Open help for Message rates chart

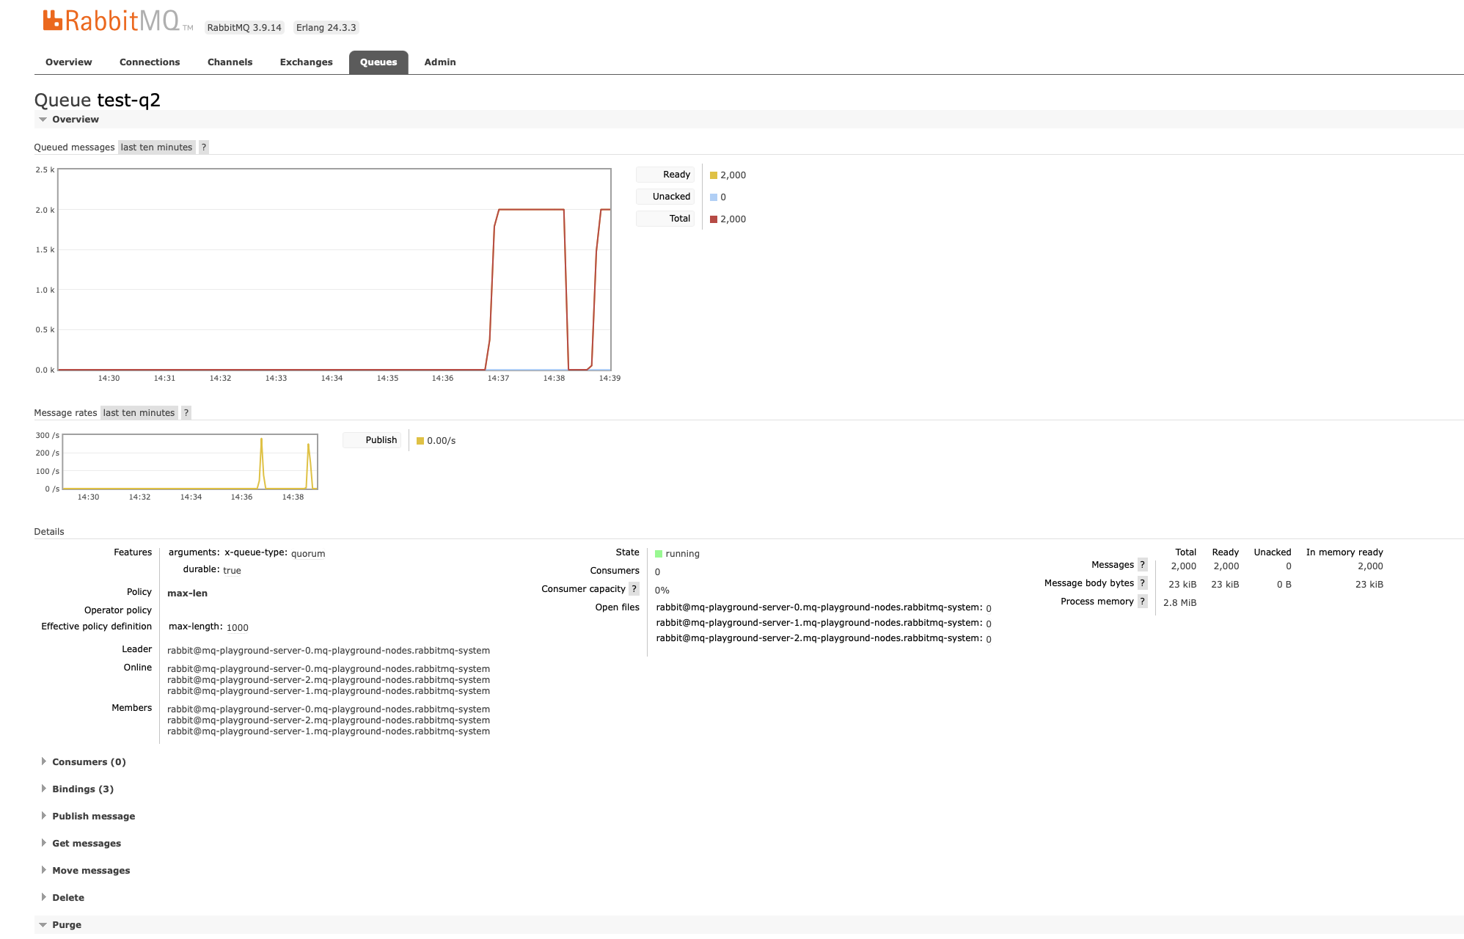click(x=186, y=413)
